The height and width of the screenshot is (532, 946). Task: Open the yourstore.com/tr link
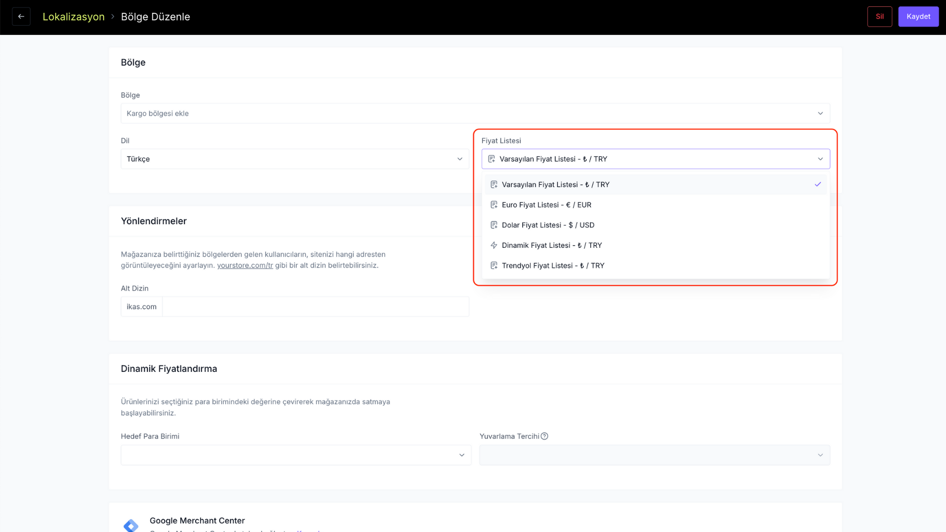[x=245, y=265]
